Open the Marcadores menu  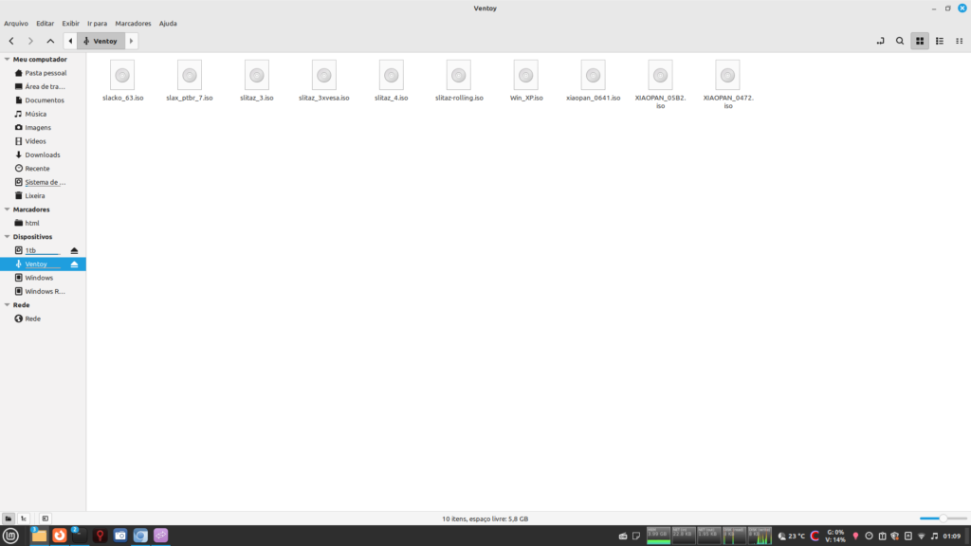pos(133,23)
